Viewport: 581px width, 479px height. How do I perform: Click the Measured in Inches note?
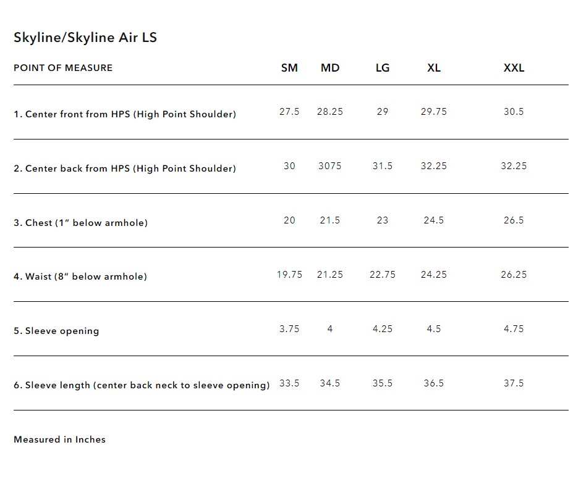(x=59, y=439)
